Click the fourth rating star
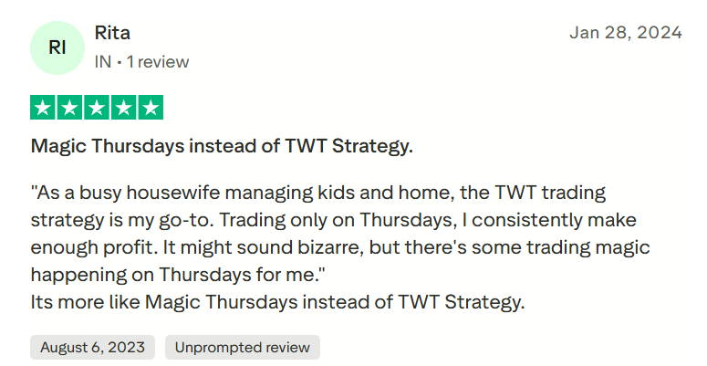Viewport: 707px width, 366px height. (x=124, y=108)
